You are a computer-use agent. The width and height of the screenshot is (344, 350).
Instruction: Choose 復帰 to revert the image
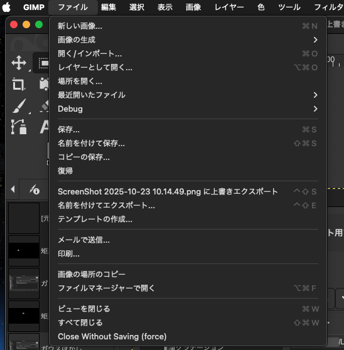click(188, 171)
